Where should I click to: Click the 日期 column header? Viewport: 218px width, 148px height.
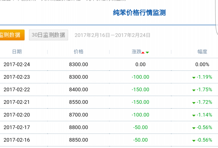coord(17,52)
